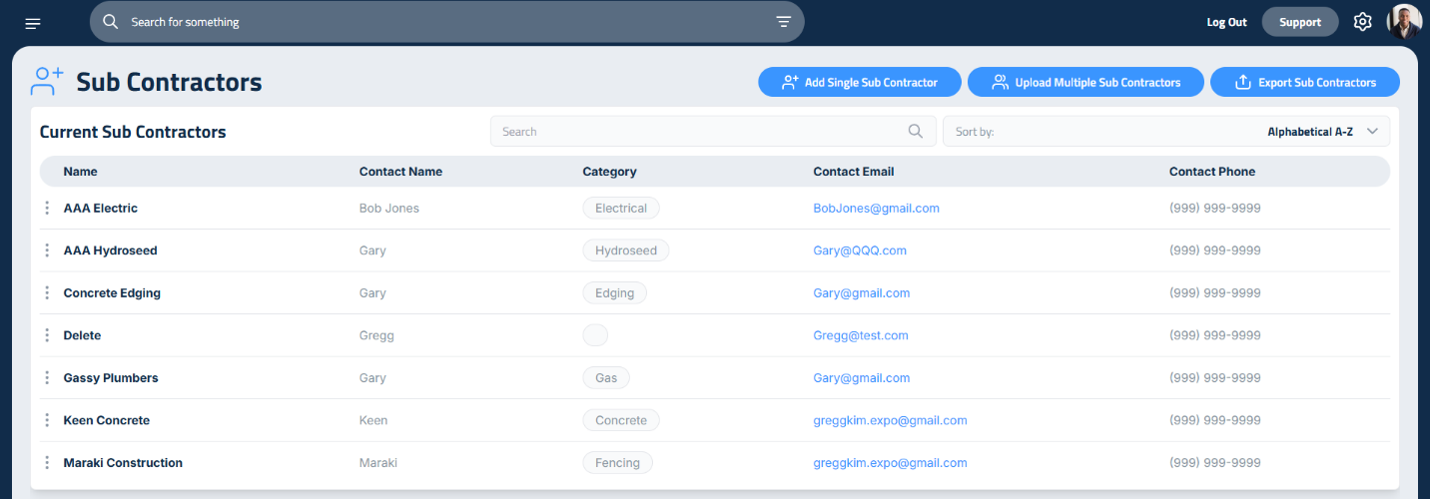
Task: Open the BobJones@gmail.com email link
Action: (876, 209)
